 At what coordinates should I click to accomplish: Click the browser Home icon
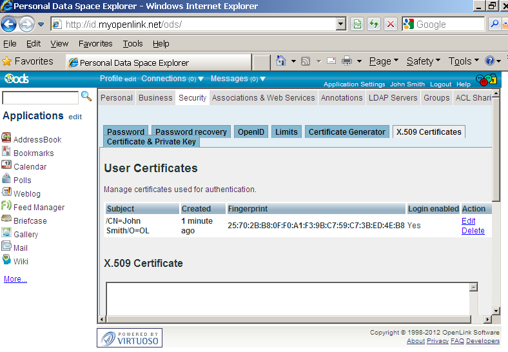pos(281,61)
